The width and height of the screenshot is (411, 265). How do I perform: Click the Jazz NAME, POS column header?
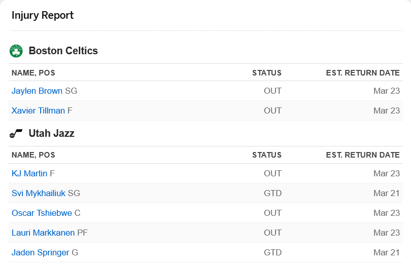tap(34, 155)
